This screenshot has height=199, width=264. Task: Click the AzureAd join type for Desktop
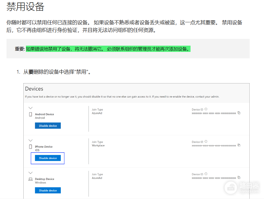coord(97,178)
